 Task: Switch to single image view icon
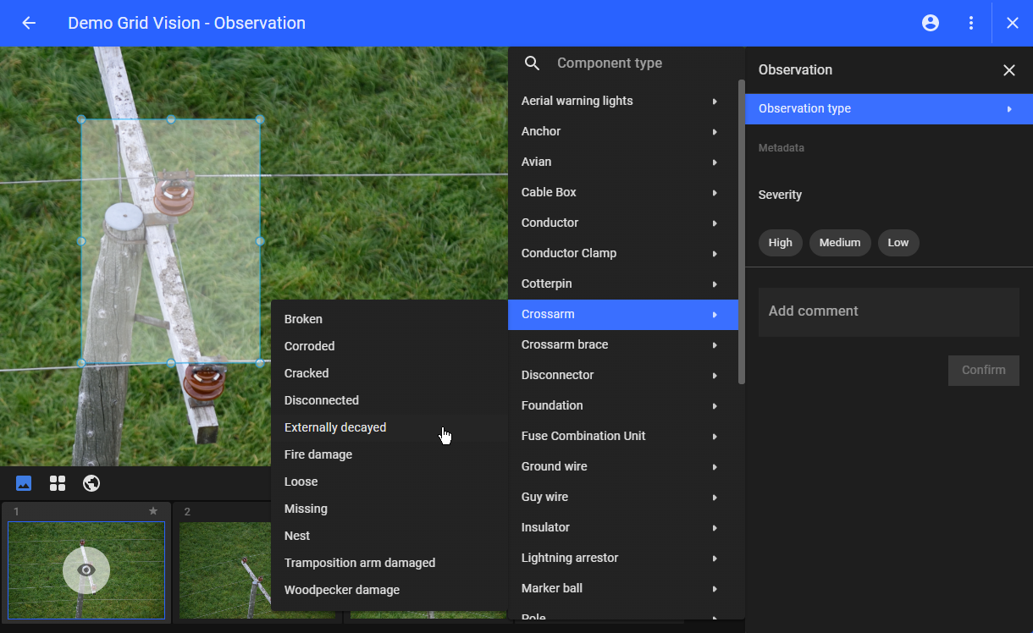[24, 483]
